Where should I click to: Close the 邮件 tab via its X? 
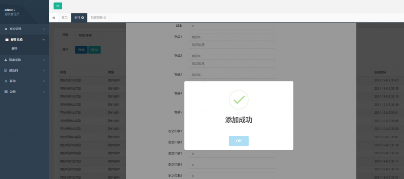[x=83, y=18]
